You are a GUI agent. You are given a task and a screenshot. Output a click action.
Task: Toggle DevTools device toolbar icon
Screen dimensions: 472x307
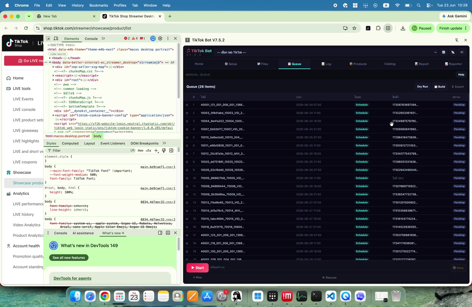tap(56, 38)
